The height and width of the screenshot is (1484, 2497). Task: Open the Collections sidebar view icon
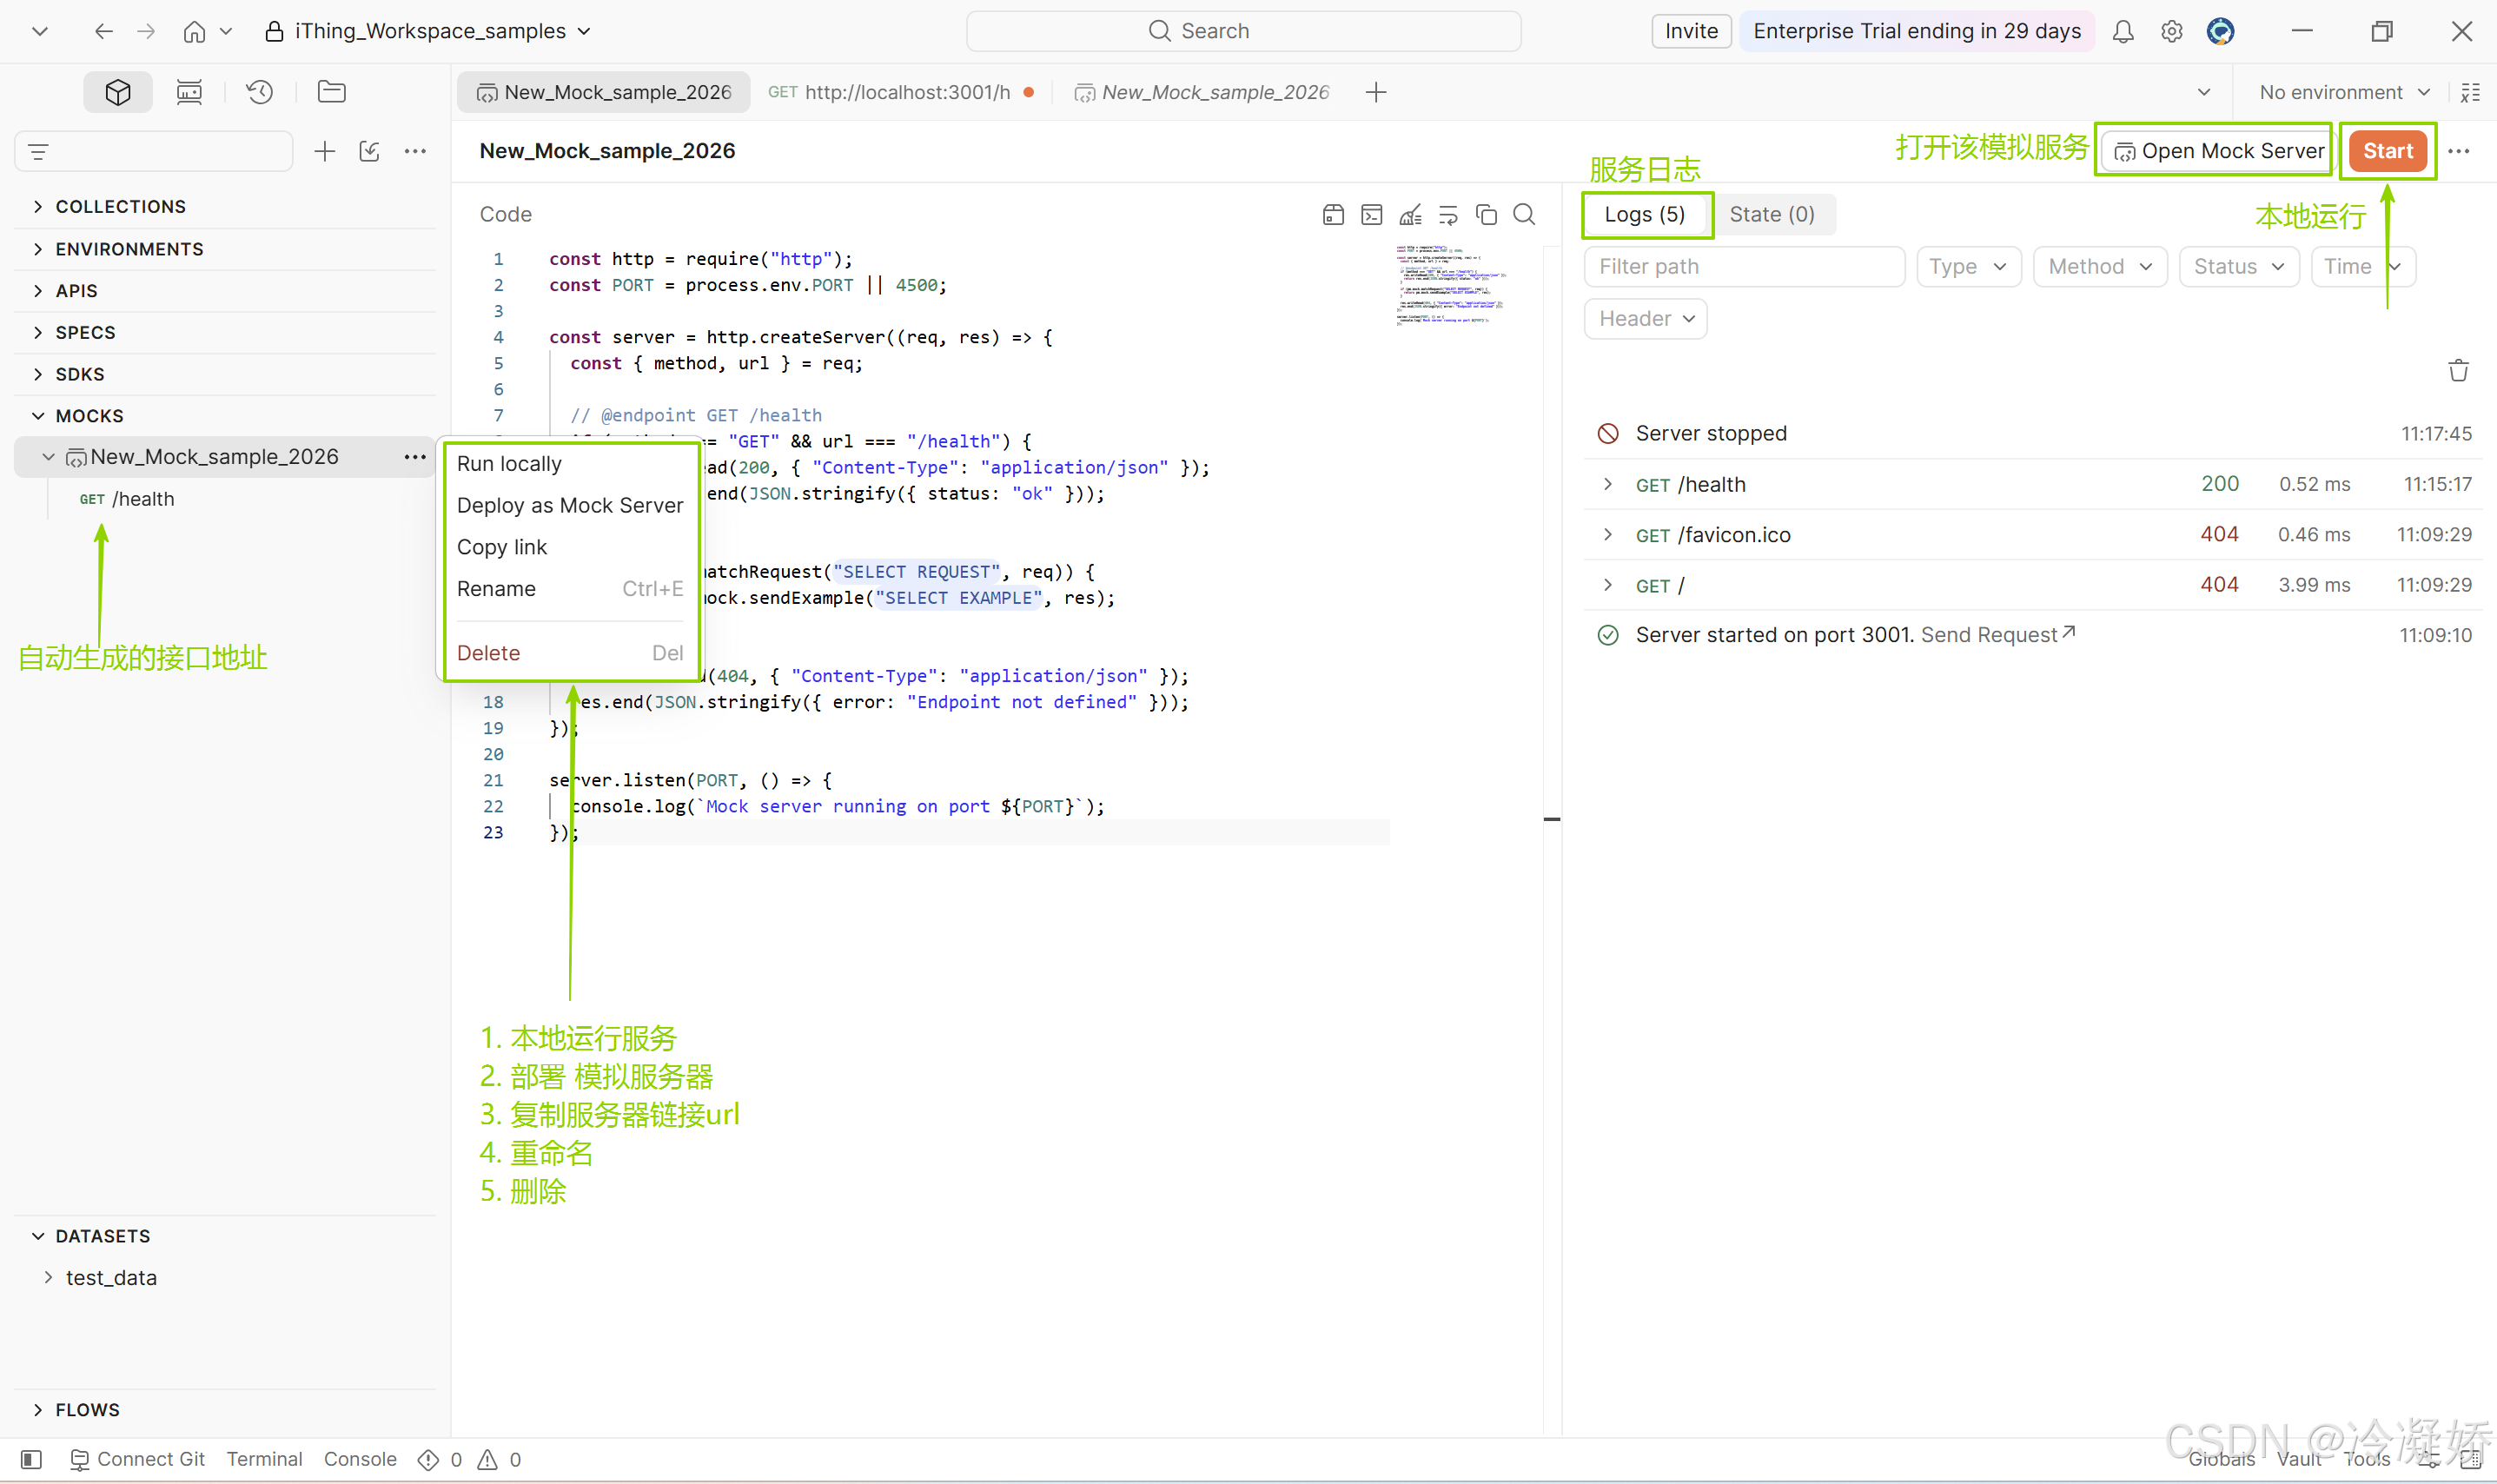point(118,92)
